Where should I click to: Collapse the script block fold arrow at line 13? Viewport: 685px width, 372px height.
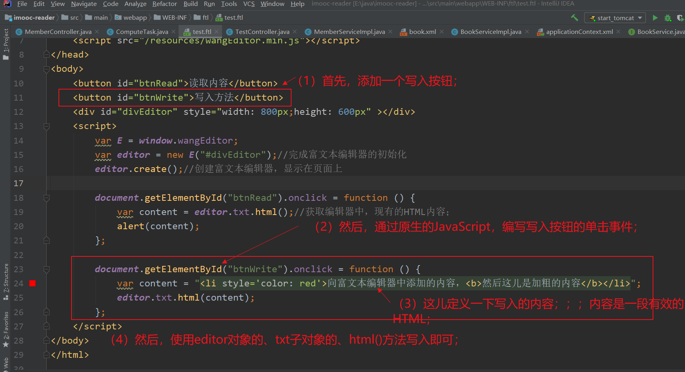(46, 126)
